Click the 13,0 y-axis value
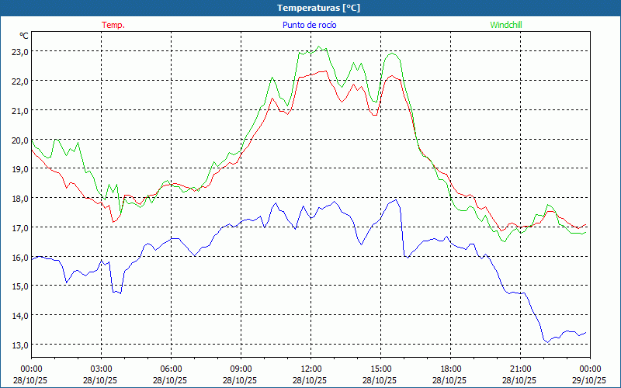Image resolution: width=621 pixels, height=388 pixels. click(x=19, y=345)
